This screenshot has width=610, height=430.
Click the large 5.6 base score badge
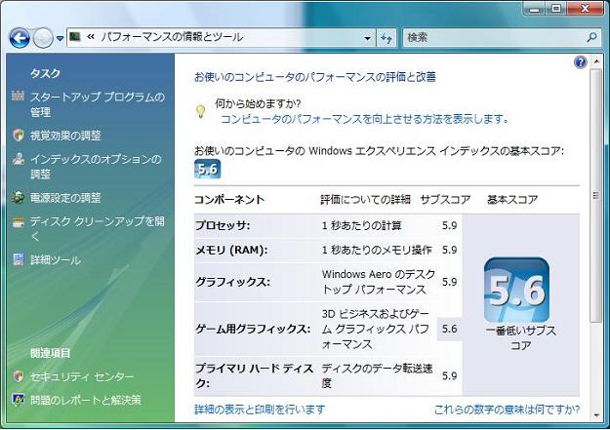pyautogui.click(x=516, y=290)
